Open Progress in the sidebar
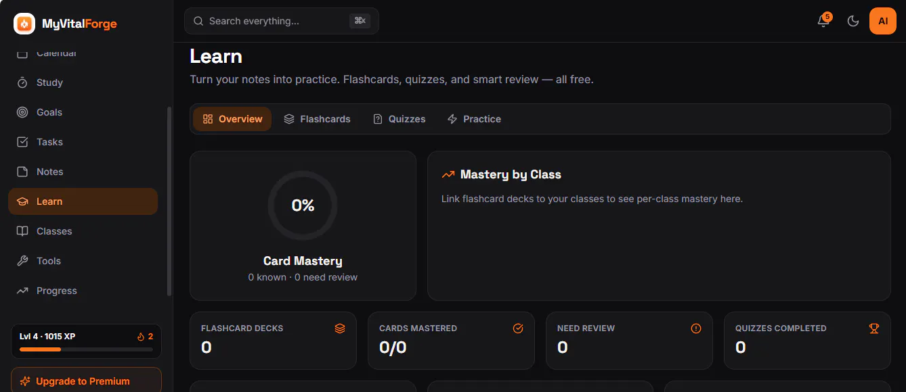This screenshot has width=906, height=392. coord(83,291)
